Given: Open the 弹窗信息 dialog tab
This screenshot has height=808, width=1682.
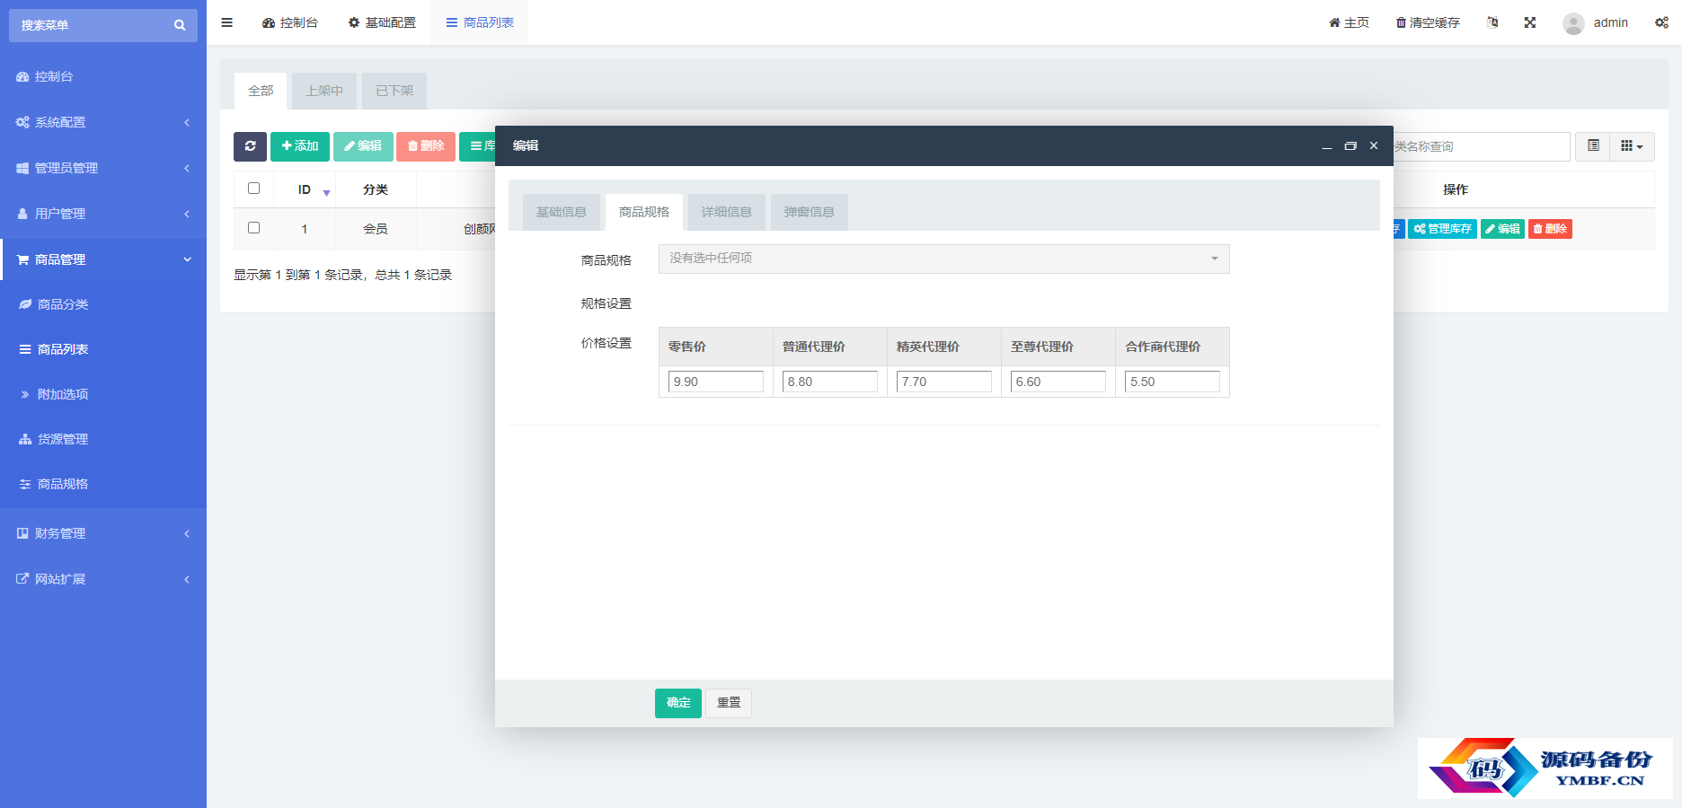Looking at the screenshot, I should (x=810, y=212).
